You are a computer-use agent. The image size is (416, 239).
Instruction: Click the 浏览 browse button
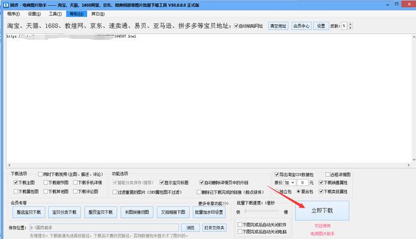coord(190,227)
